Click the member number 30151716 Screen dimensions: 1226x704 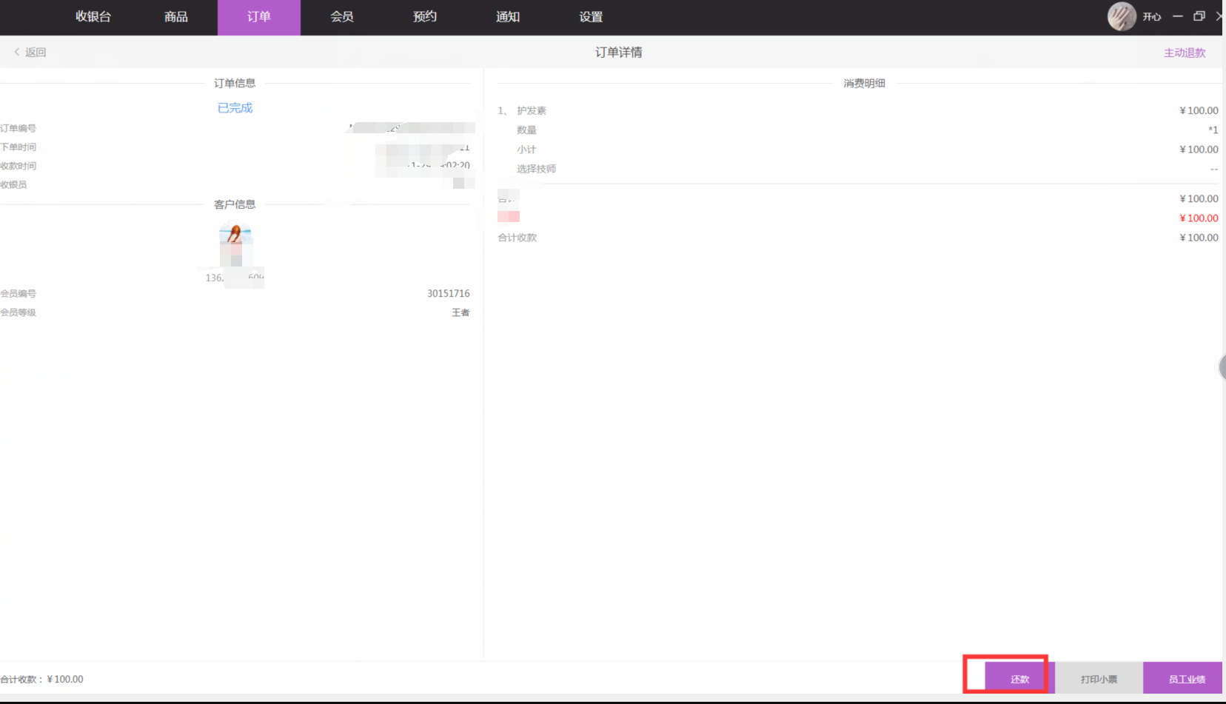point(449,294)
